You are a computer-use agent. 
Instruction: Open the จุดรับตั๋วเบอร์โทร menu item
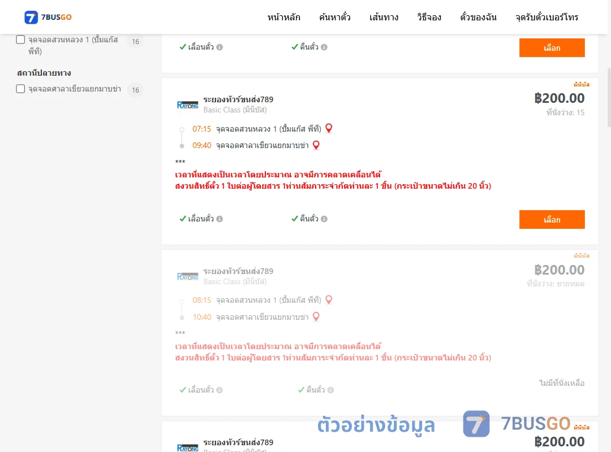[x=547, y=17]
